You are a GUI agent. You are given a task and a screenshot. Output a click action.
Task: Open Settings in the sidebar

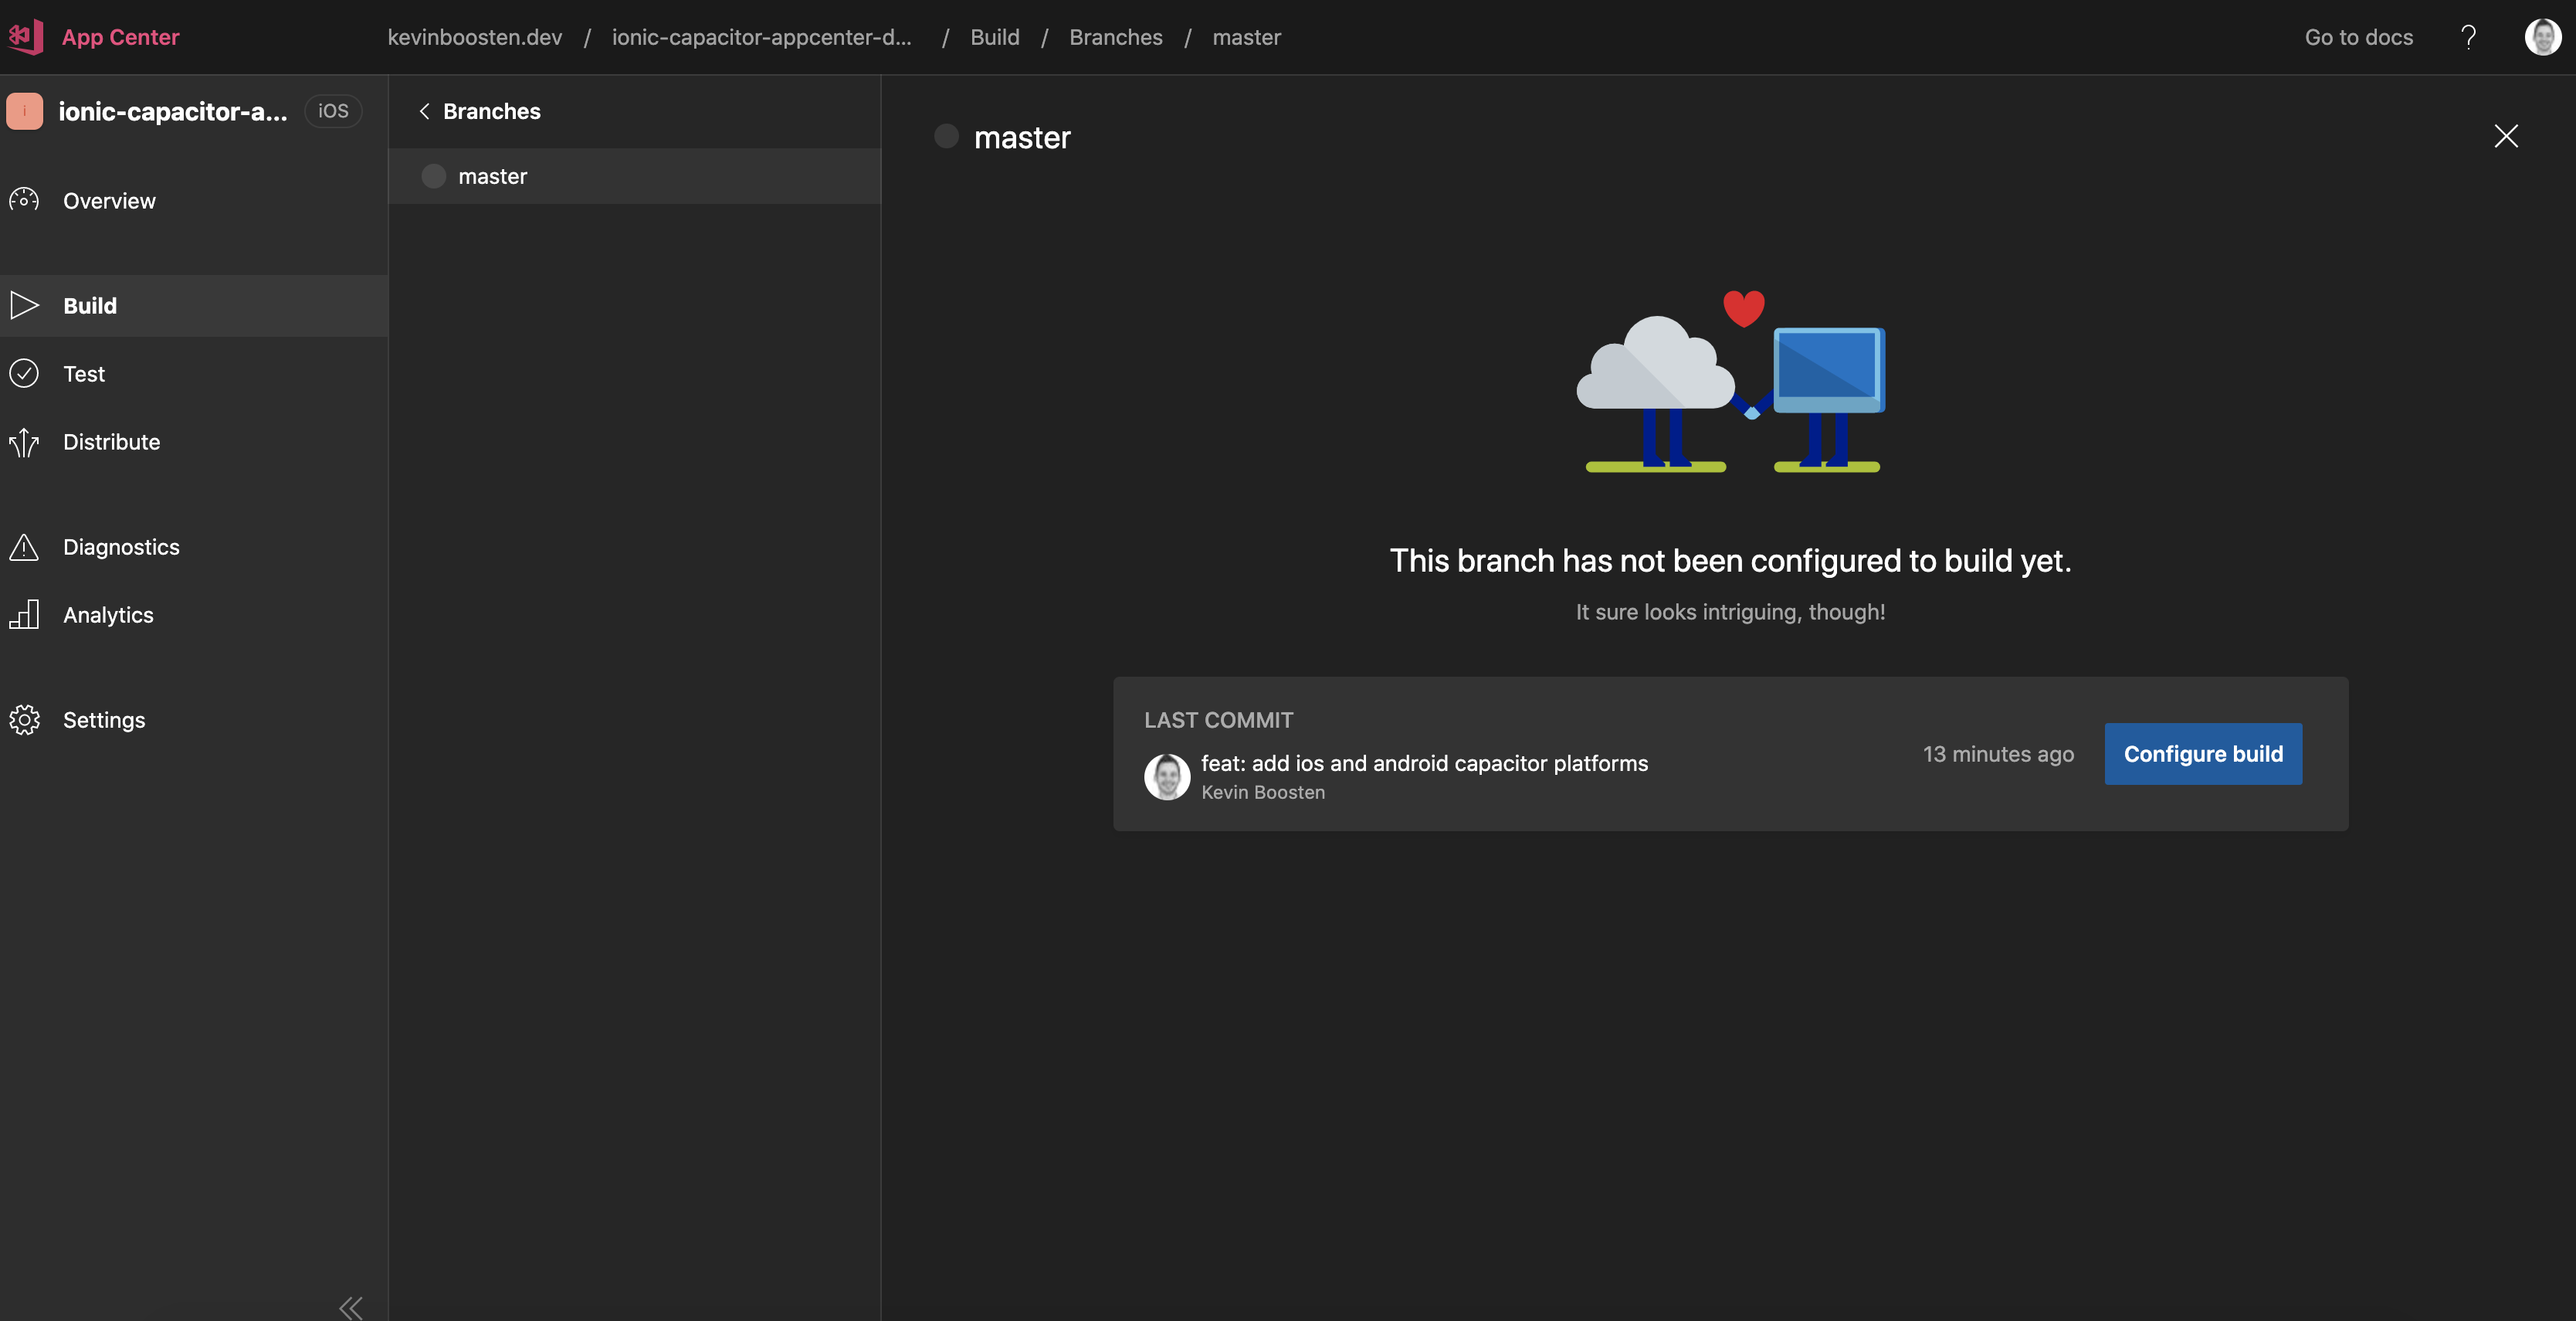click(104, 719)
